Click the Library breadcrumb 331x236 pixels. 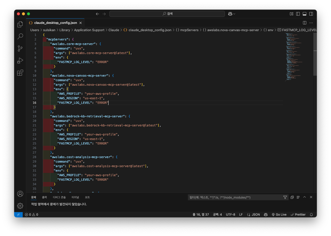65,30
